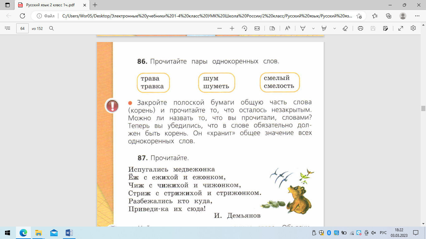Open Word from the taskbar
The image size is (426, 239).
point(69,233)
